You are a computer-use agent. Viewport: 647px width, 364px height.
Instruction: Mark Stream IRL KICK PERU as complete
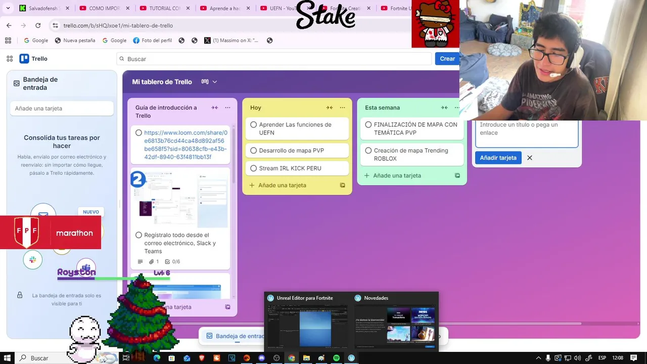pos(254,168)
